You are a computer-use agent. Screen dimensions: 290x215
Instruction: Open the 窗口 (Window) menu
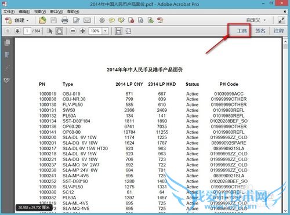(56, 12)
